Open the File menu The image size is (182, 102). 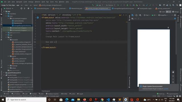click(x=5, y=2)
